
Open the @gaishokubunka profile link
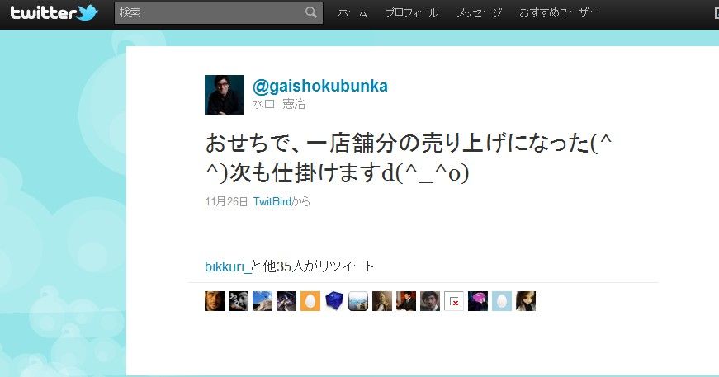click(x=320, y=86)
